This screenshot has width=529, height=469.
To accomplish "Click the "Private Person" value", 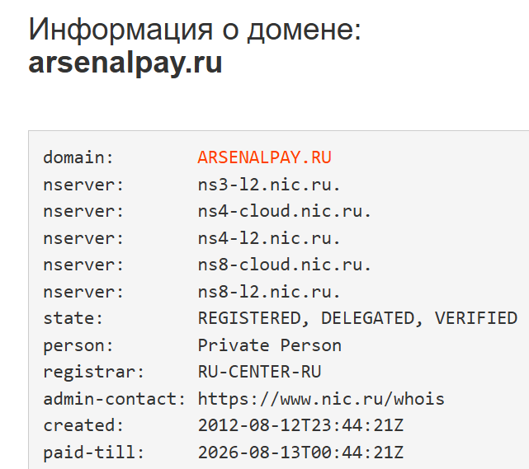I will 269,345.
